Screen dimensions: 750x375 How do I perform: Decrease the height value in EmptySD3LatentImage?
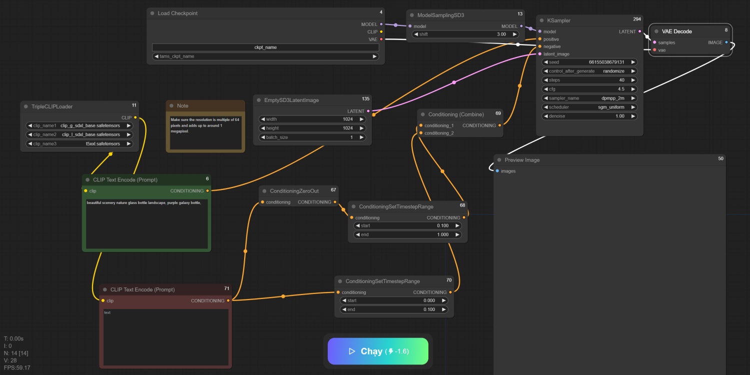tap(263, 128)
